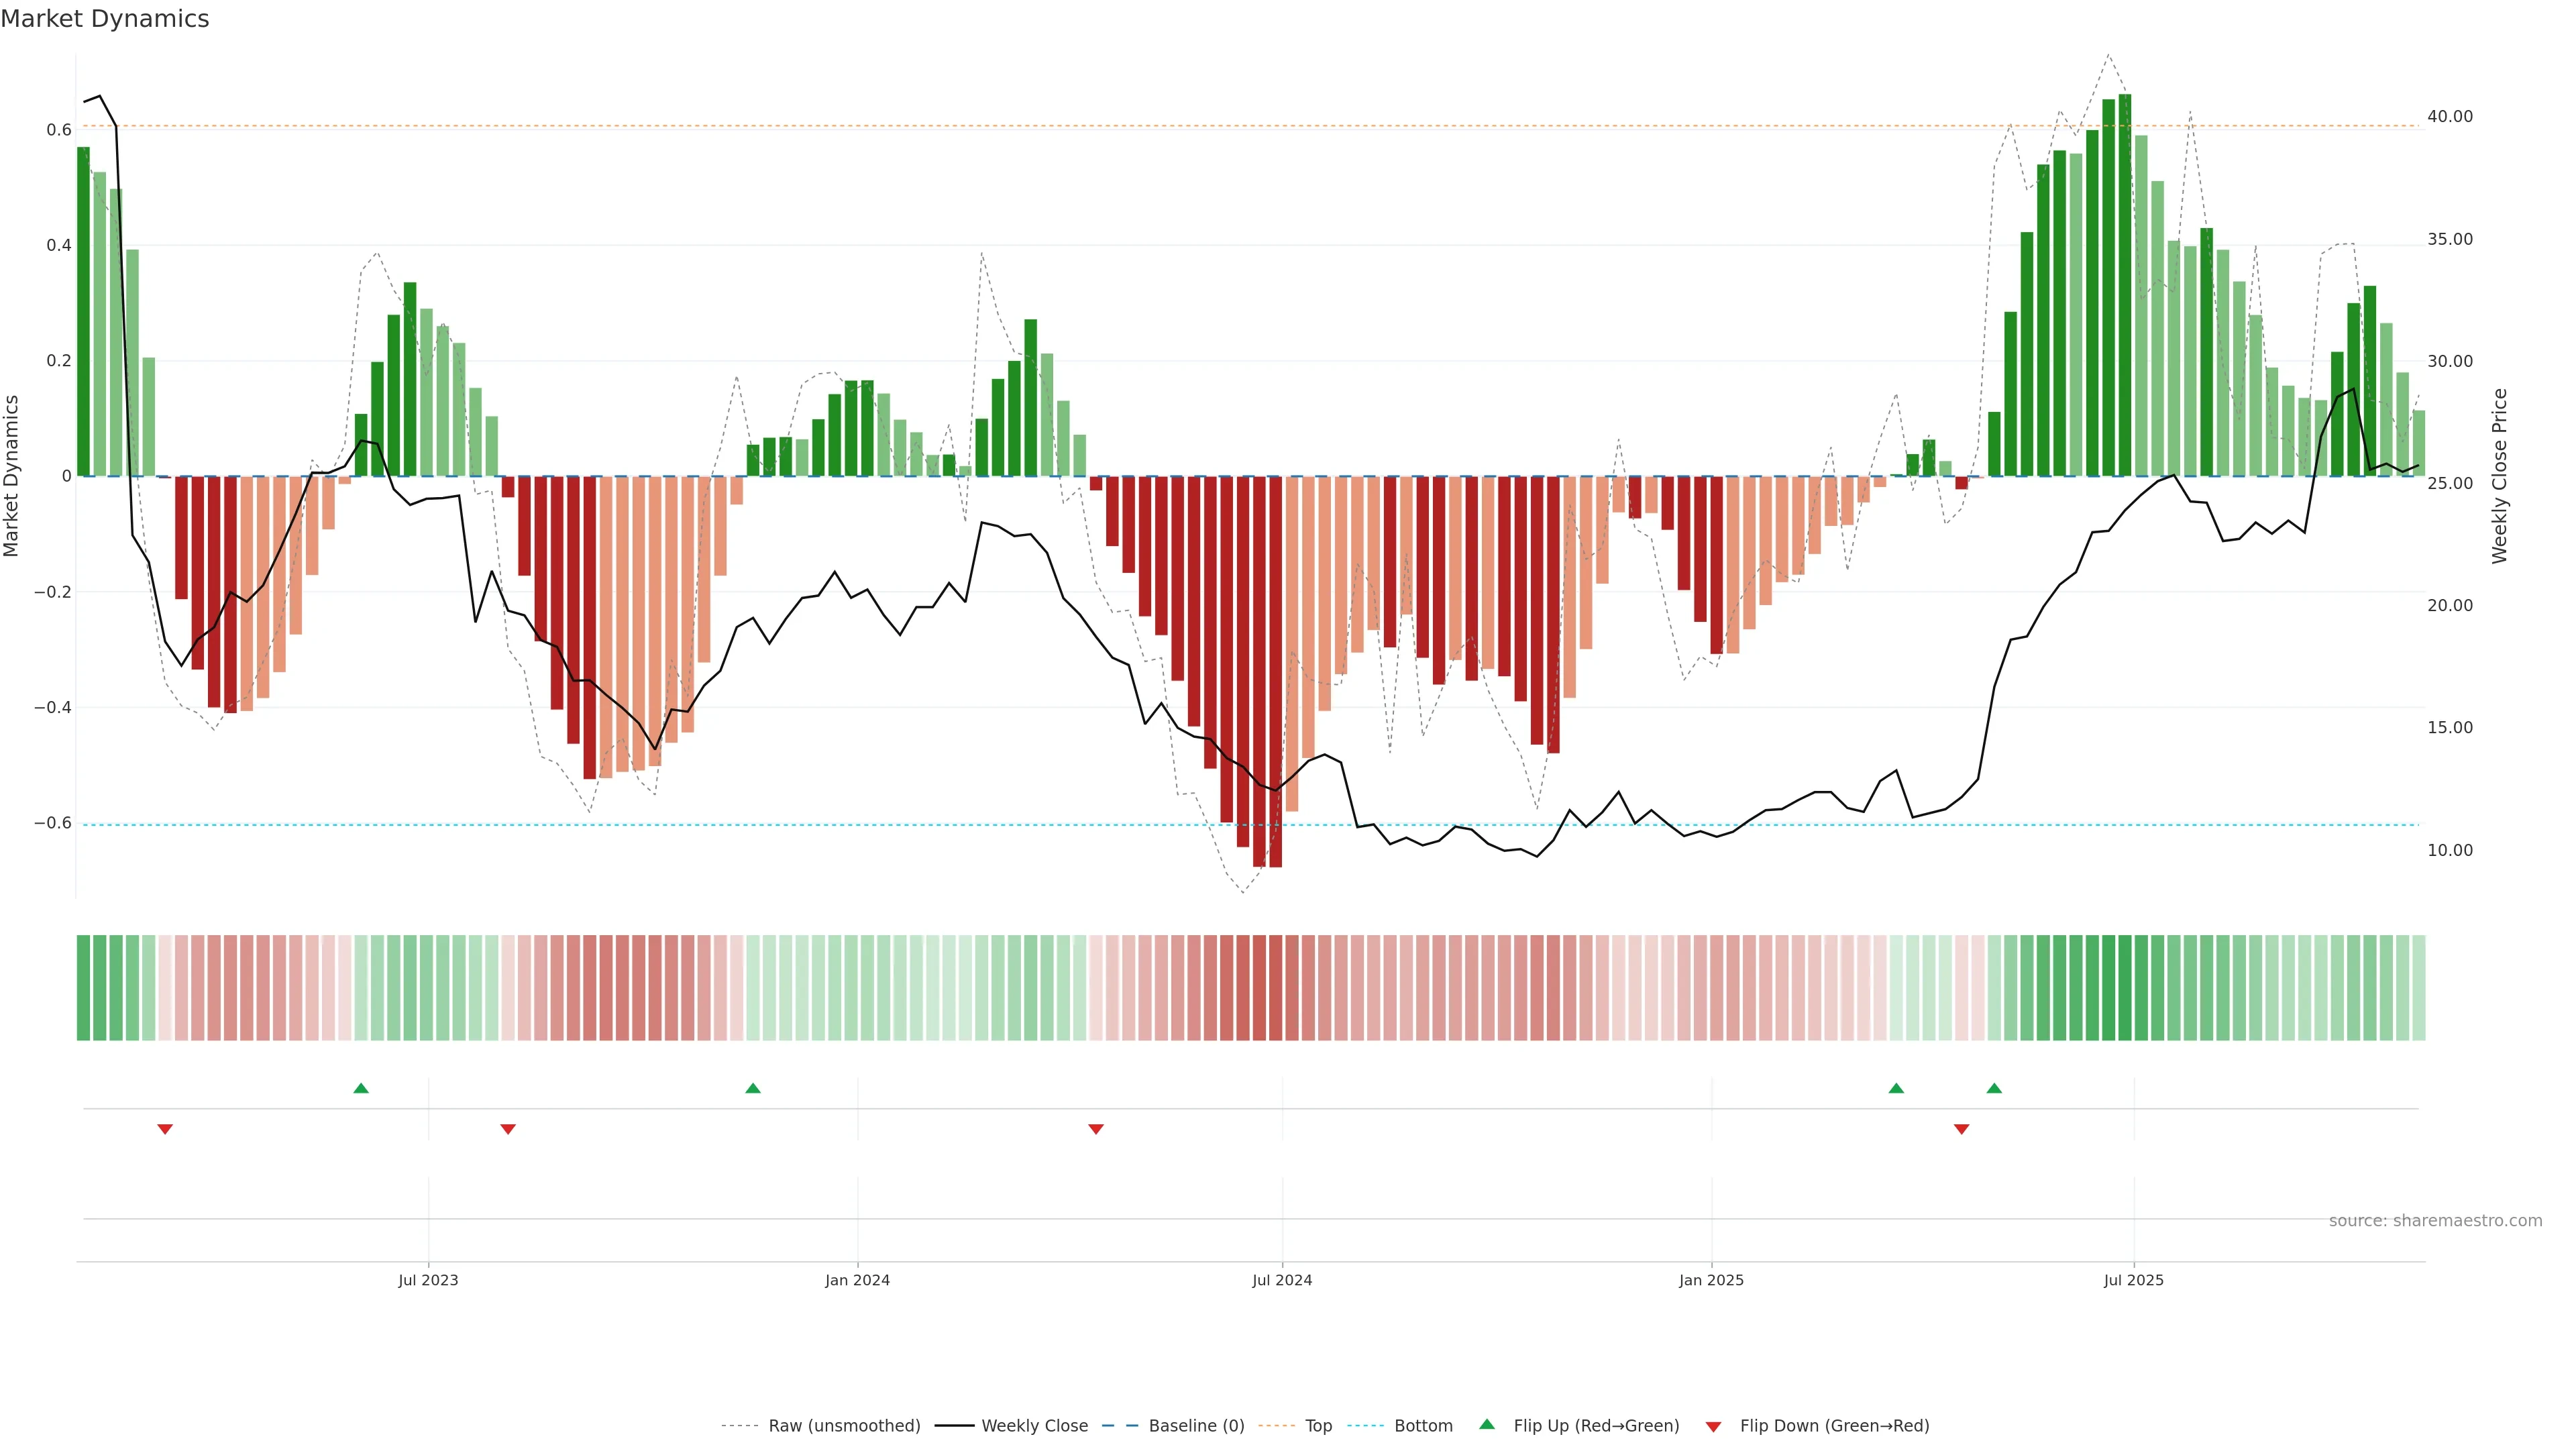Click the last green flip-up marker before Jul 2025
Image resolution: width=2576 pixels, height=1449 pixels.
(x=1994, y=1088)
